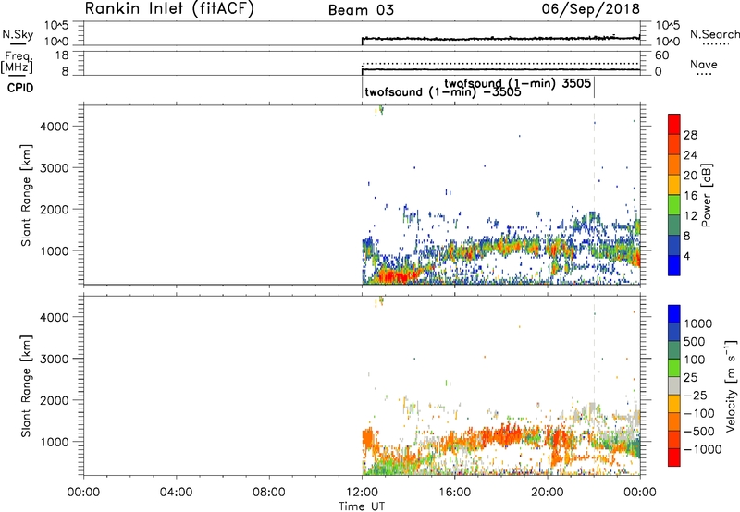Click the red 28 dB power swatch
Viewport: 740px width, 512px height.
point(674,125)
